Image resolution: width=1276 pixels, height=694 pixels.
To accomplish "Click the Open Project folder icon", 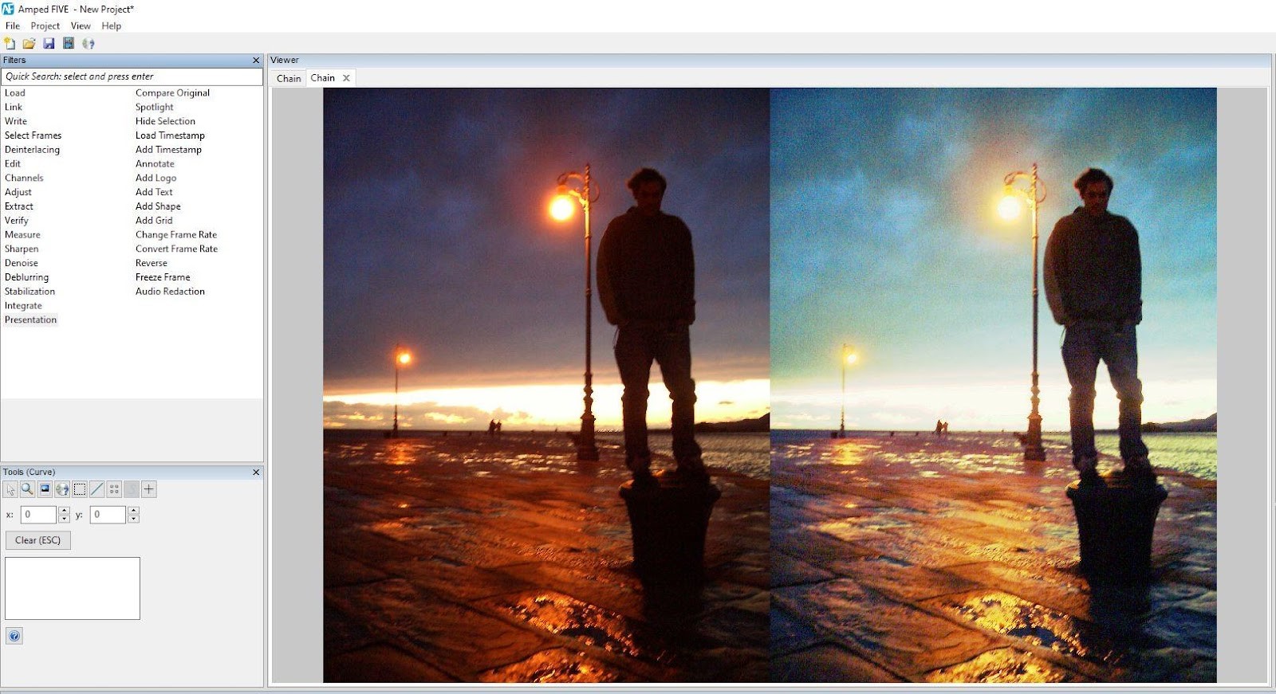I will click(x=29, y=43).
